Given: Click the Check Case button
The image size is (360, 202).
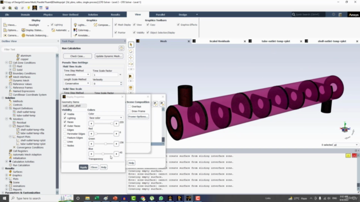Looking at the screenshot, I should [78, 56].
